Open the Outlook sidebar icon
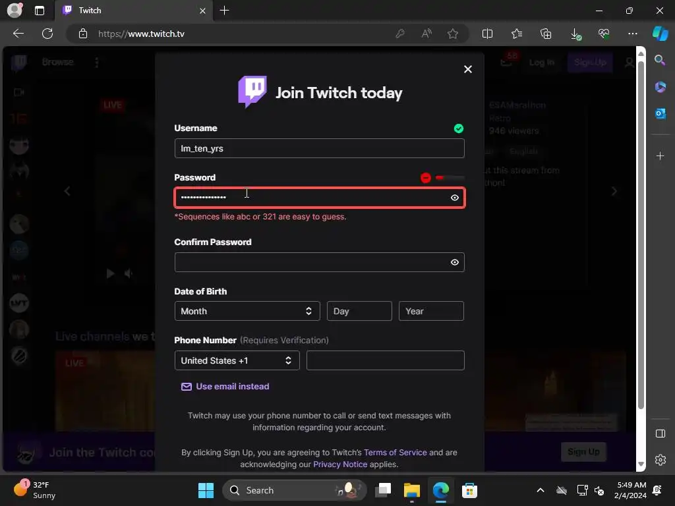The image size is (675, 506). (660, 113)
